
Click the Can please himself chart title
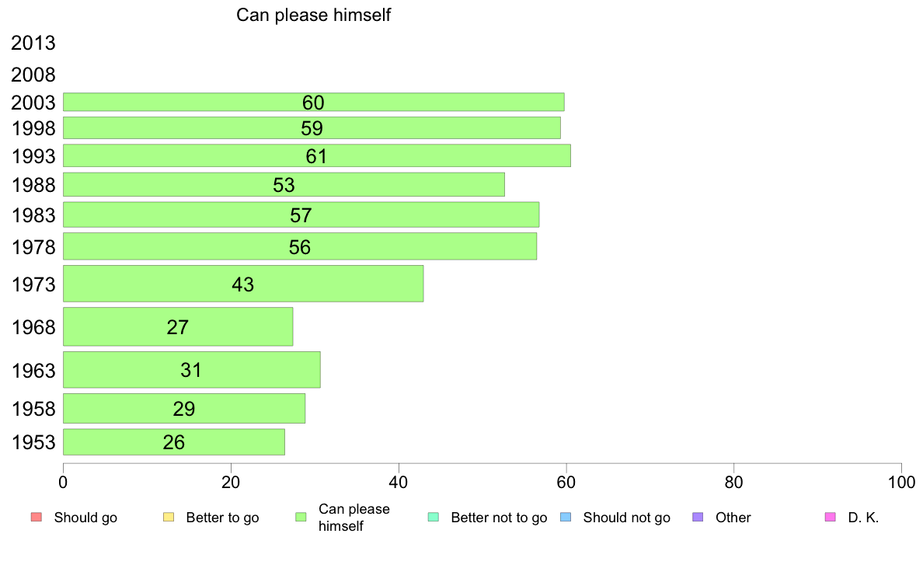pos(313,15)
